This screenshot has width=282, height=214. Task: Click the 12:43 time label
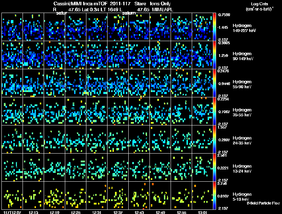pos(139,212)
